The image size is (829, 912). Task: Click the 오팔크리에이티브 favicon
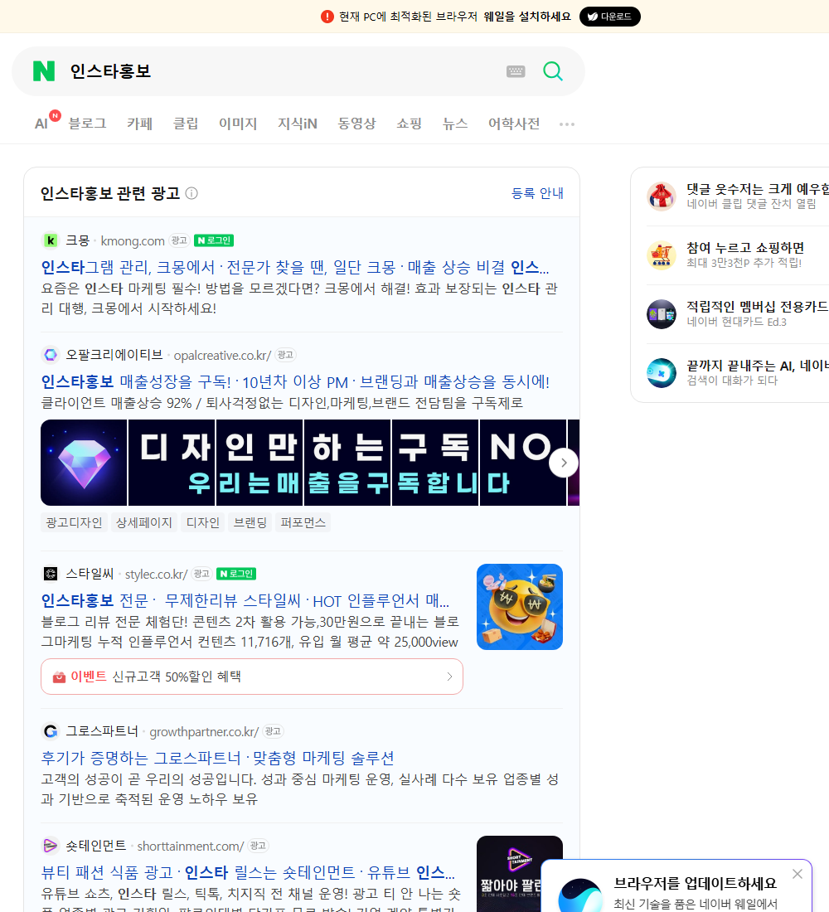[x=51, y=354]
